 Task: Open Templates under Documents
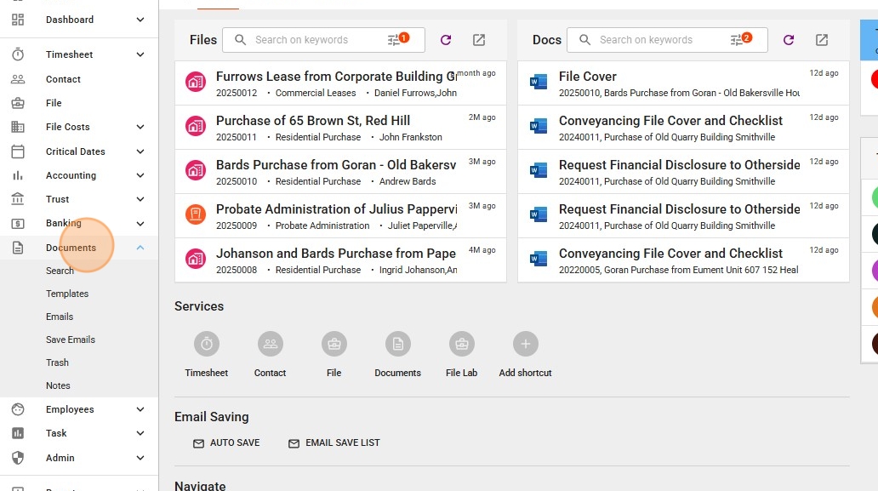point(67,294)
